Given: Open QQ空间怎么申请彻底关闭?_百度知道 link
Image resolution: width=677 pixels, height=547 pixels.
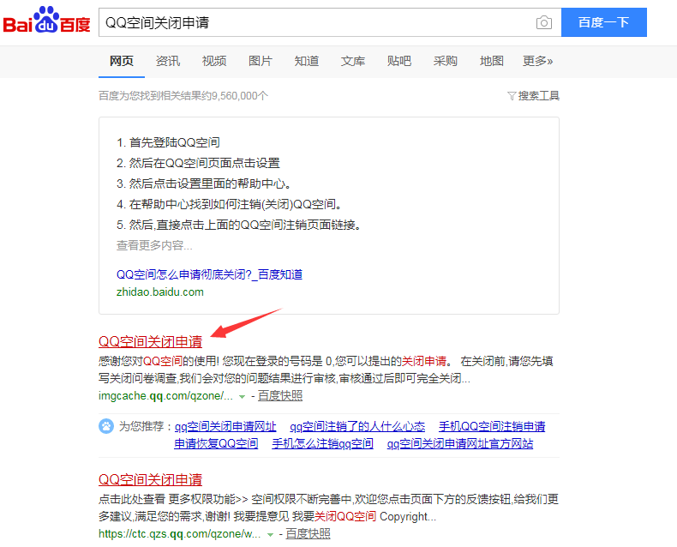Looking at the screenshot, I should 209,274.
